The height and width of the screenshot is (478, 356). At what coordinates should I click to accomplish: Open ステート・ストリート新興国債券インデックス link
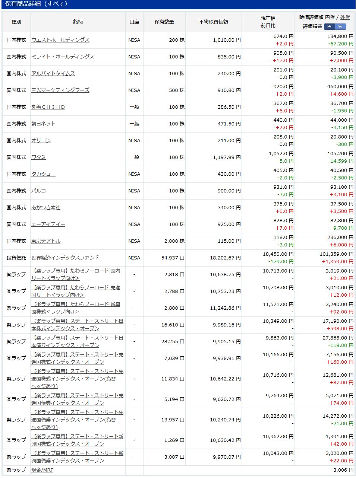[x=77, y=457]
